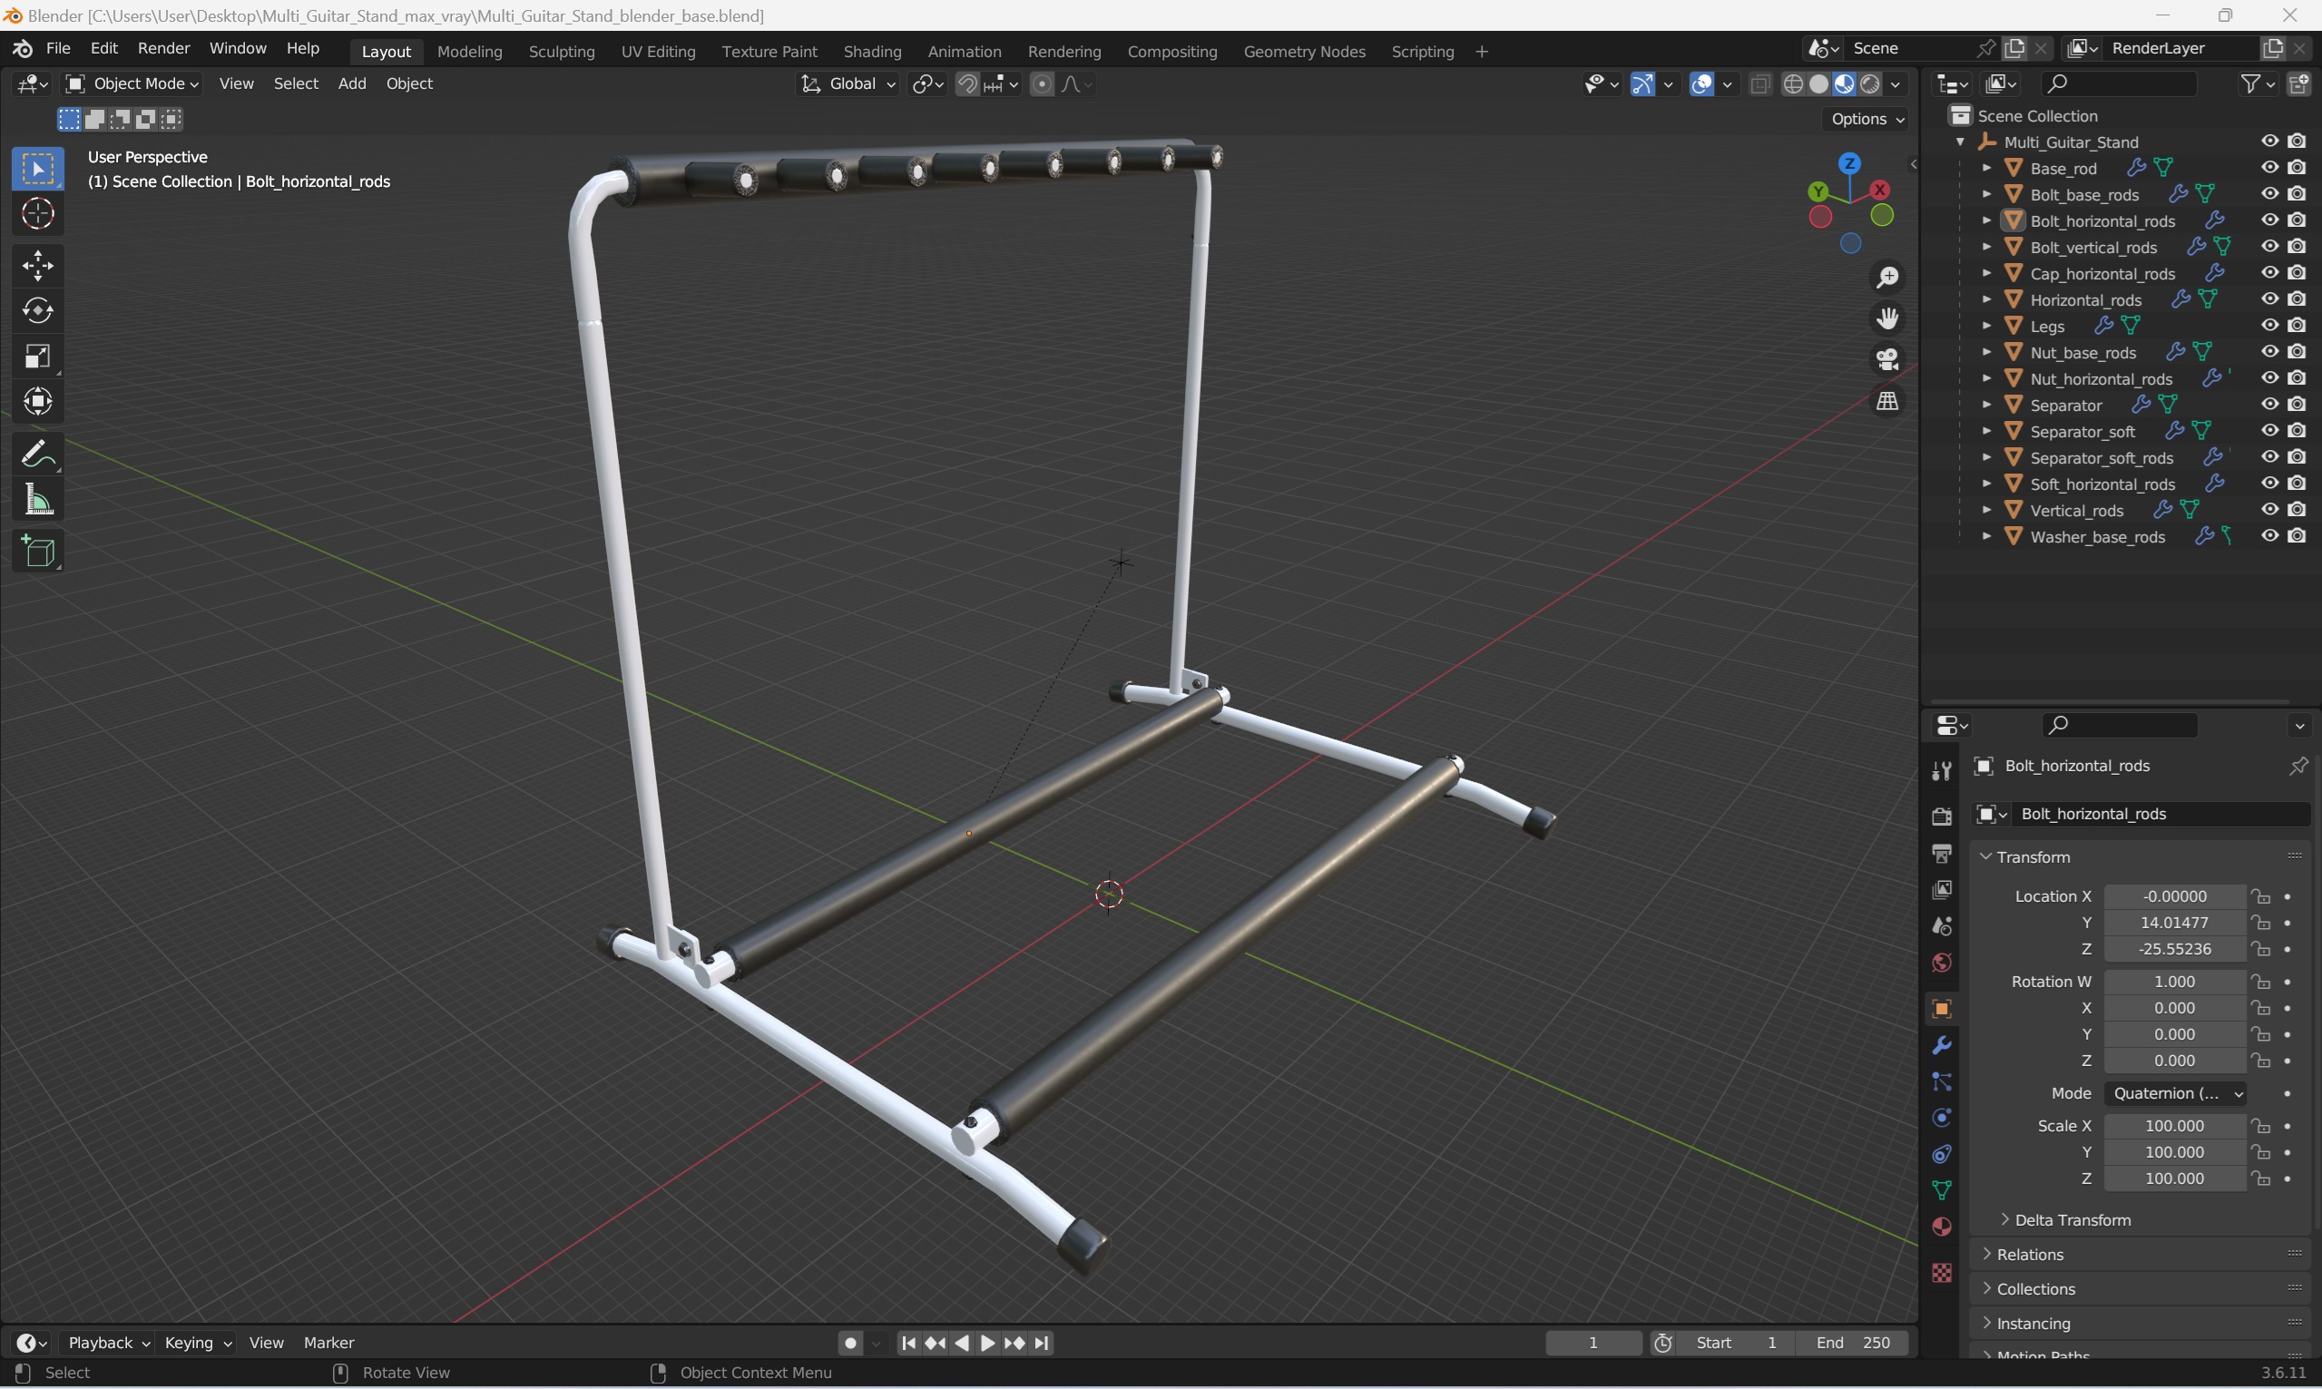Toggle snapping magnet in header
This screenshot has width=2322, height=1389.
(968, 84)
